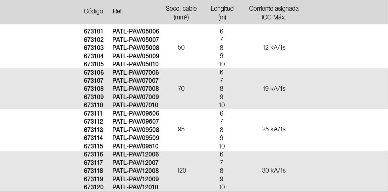The height and width of the screenshot is (192, 388).
Task: Select the 30 kA/1s current cell
Action: pyautogui.click(x=274, y=171)
